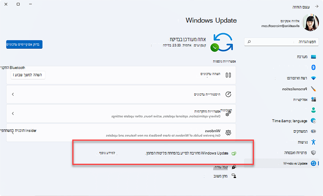This screenshot has height=196, width=323.
Task: Open accounts via the green person icon
Action: tap(313, 110)
